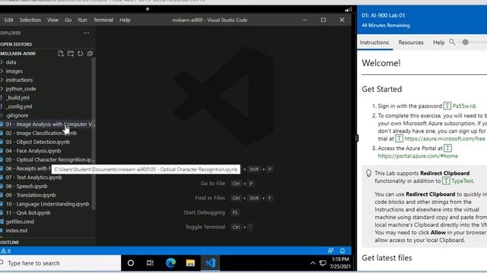Open Explorer more actions ellipsis menu
Image resolution: width=487 pixels, height=273 pixels.
click(86, 33)
